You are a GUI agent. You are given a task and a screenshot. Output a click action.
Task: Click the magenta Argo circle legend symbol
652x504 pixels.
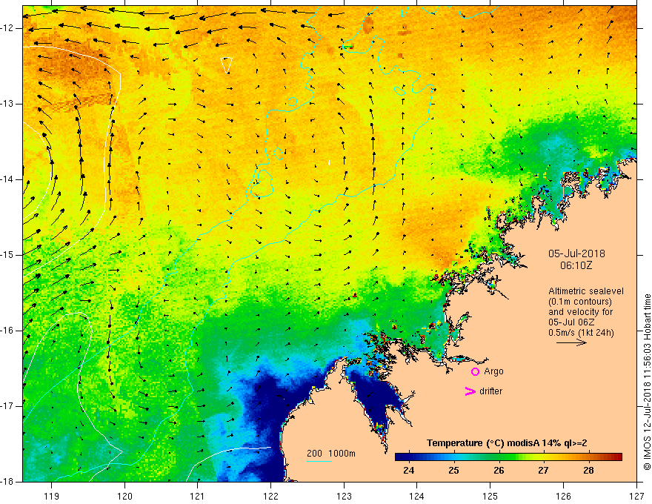pos(475,371)
